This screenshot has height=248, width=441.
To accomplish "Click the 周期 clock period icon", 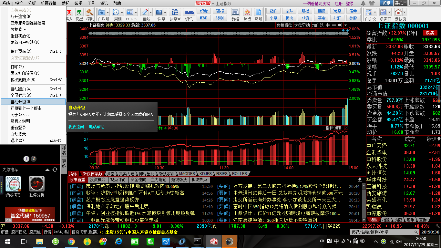I will pos(116,13).
